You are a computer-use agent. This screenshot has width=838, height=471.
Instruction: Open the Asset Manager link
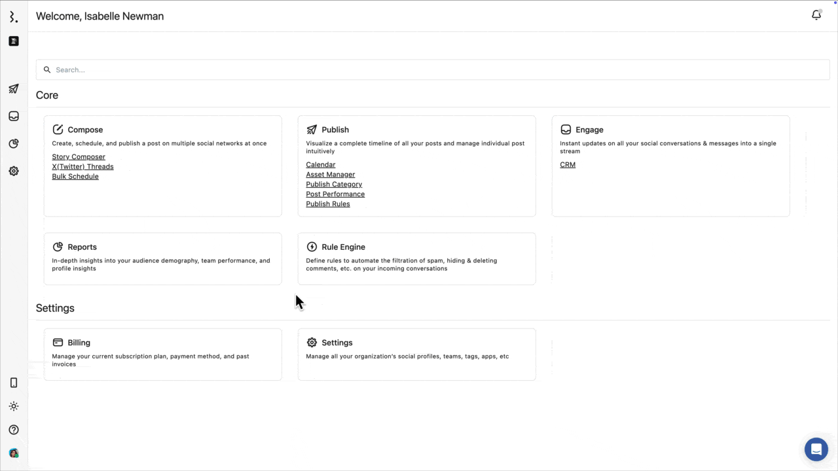330,175
